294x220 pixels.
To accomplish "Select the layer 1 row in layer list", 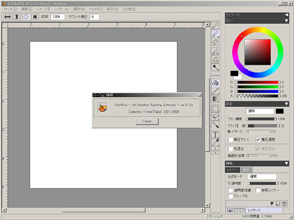I will point(254,210).
